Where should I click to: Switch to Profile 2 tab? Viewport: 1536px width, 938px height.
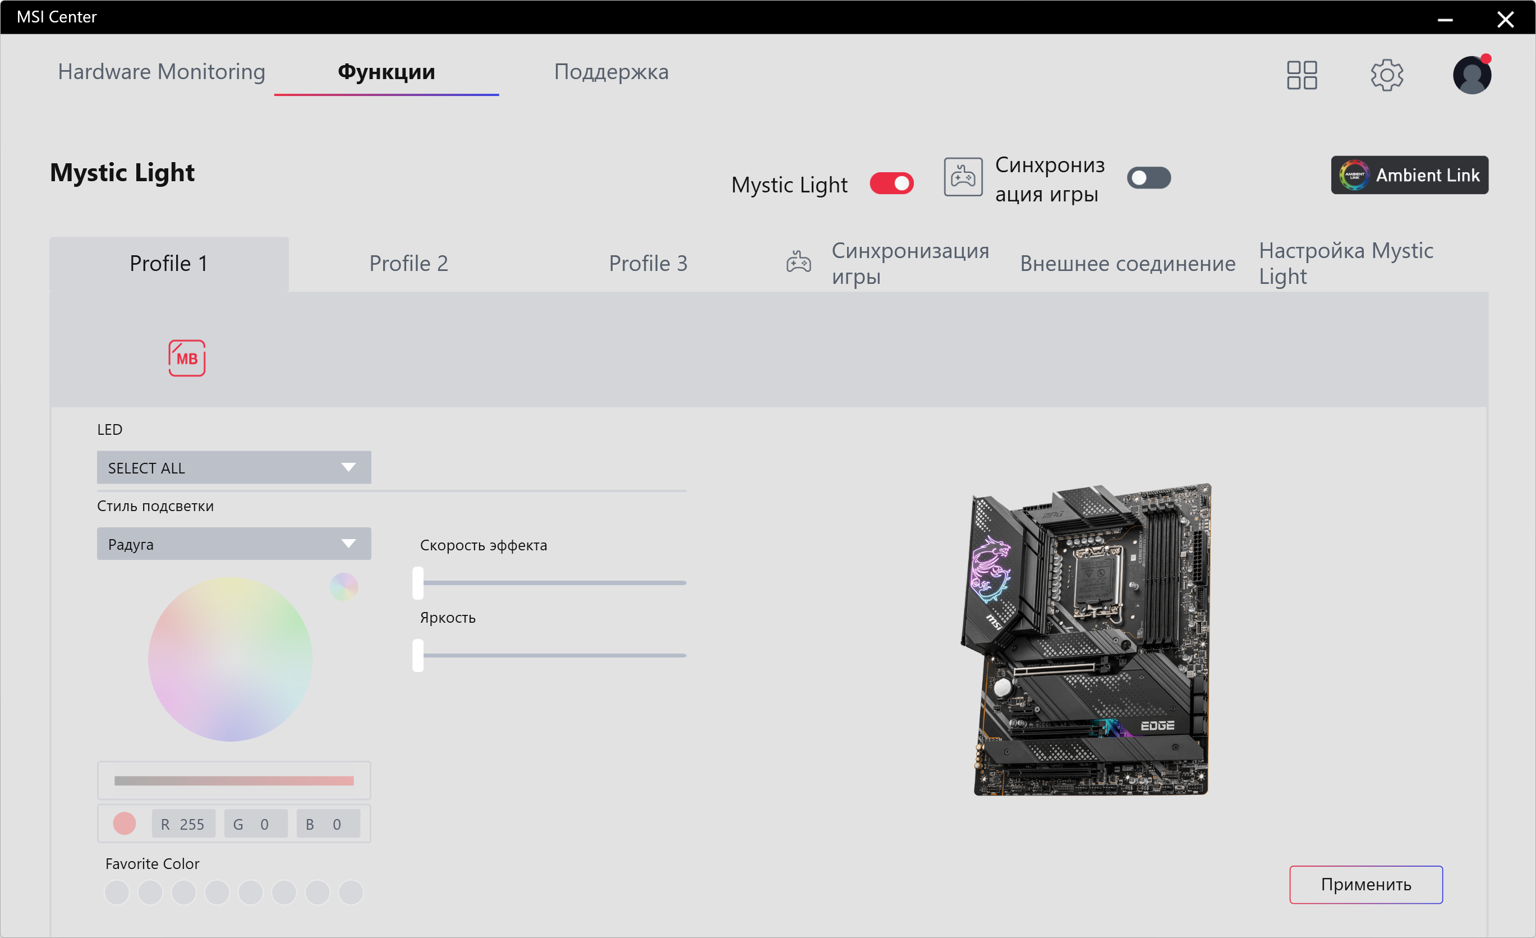pyautogui.click(x=408, y=263)
